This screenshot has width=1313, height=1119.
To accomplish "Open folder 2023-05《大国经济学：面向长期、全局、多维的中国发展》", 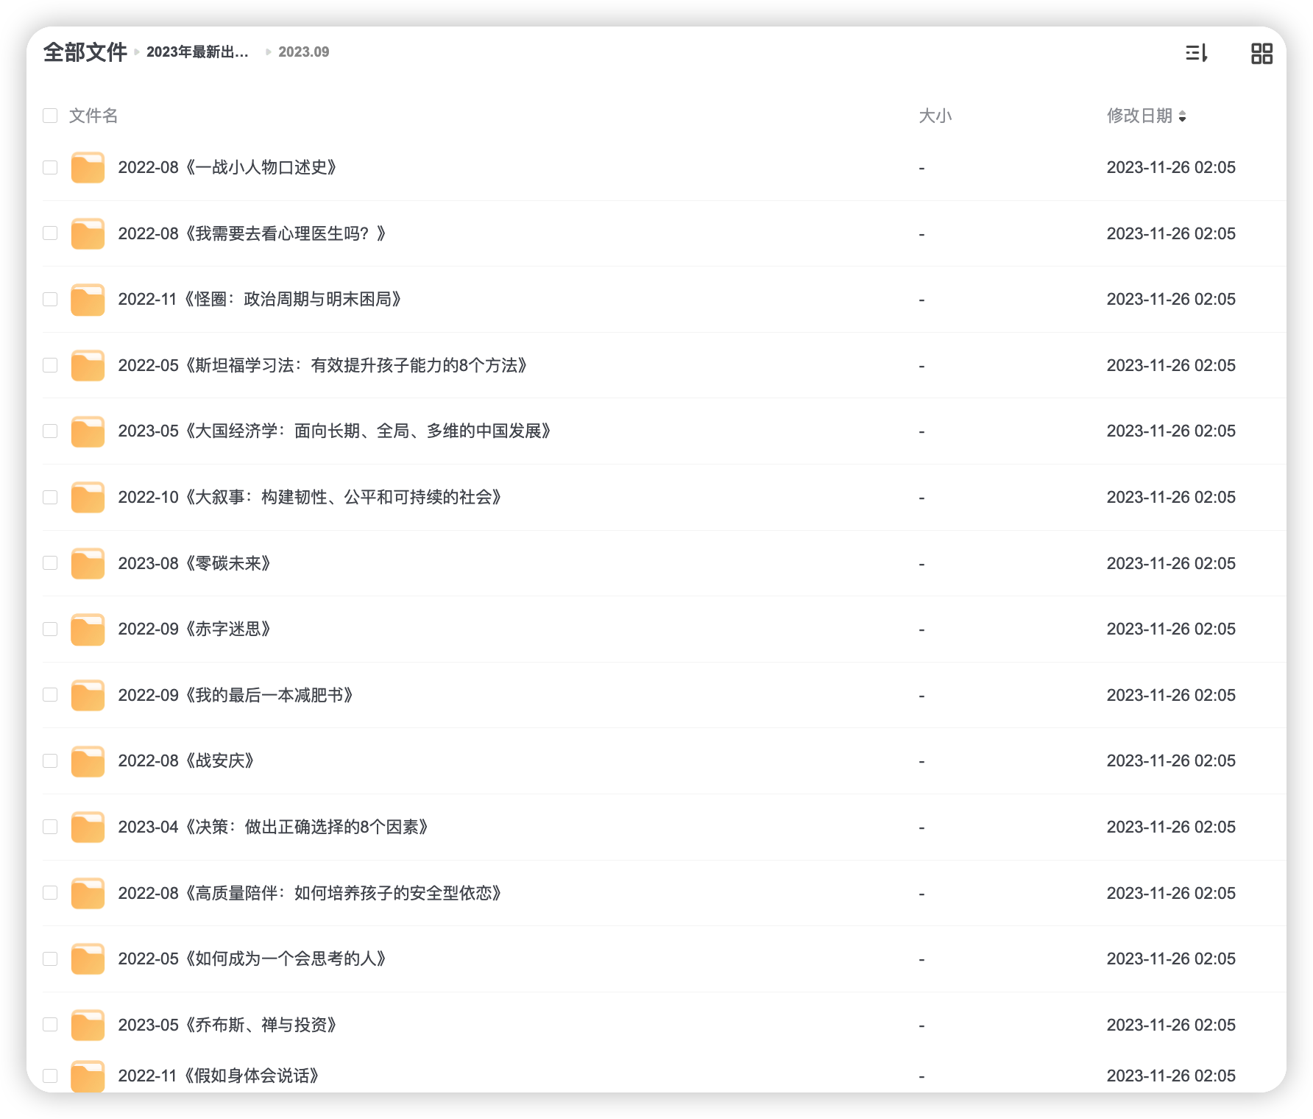I will coord(335,431).
